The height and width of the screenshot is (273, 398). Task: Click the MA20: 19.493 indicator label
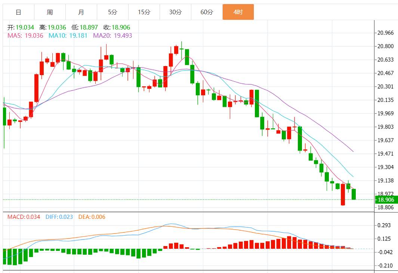click(x=113, y=35)
